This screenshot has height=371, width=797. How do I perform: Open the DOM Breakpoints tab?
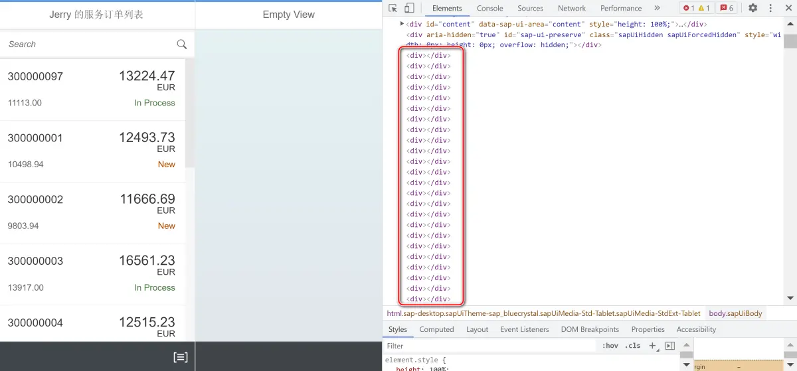click(x=590, y=329)
